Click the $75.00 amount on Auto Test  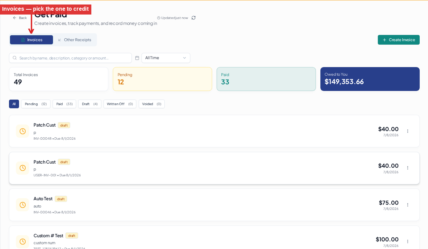(389, 203)
